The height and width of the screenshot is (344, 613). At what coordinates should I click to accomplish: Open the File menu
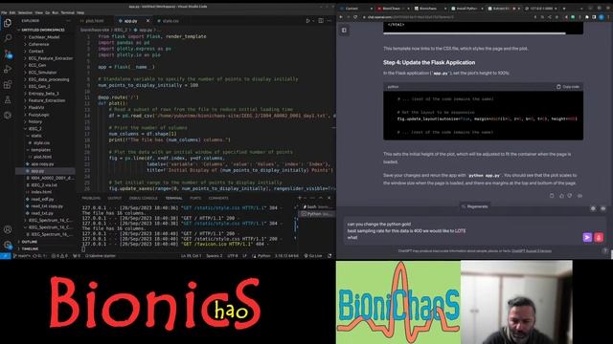tap(4, 12)
